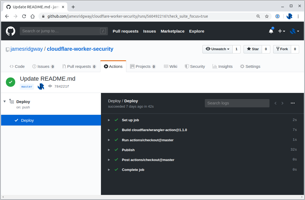Expand the Publish step
Image resolution: width=305 pixels, height=200 pixels.
coord(109,150)
